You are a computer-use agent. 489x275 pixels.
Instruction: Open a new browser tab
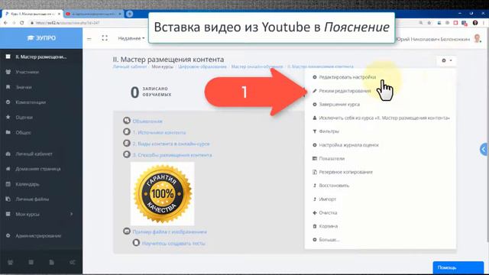[x=130, y=14]
